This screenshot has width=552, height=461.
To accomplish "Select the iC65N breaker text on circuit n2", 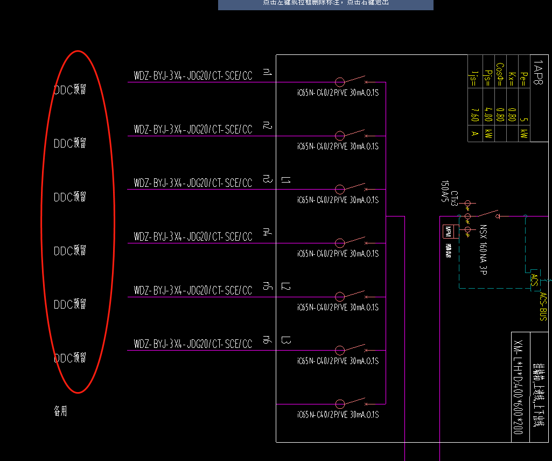I will coord(338,146).
